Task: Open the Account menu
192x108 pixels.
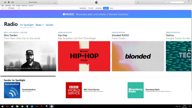Action: coord(30,5)
